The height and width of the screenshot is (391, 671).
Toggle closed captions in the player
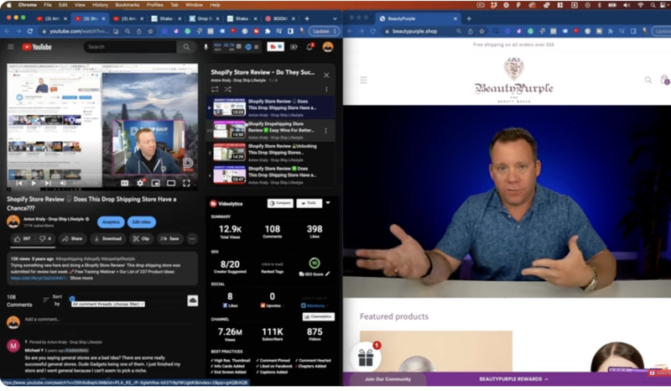[x=124, y=183]
